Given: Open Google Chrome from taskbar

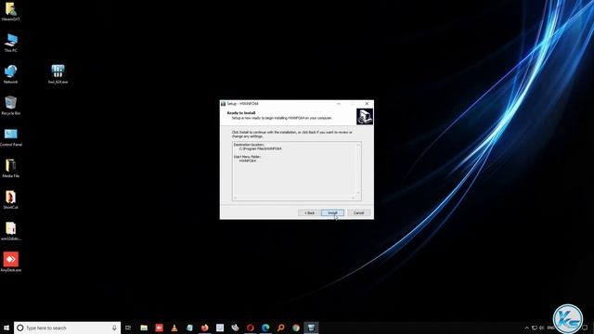Looking at the screenshot, I should coord(296,328).
